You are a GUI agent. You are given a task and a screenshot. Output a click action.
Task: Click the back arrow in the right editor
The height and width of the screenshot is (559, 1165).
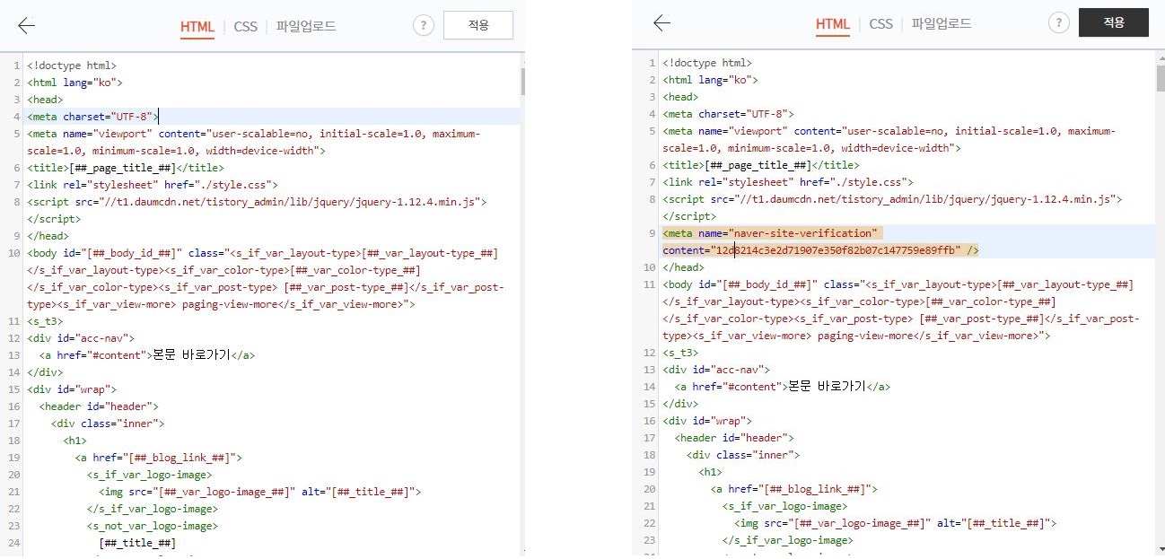click(x=662, y=23)
